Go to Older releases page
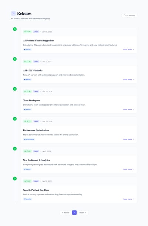The width and height of the screenshot is (148, 226). [83, 213]
